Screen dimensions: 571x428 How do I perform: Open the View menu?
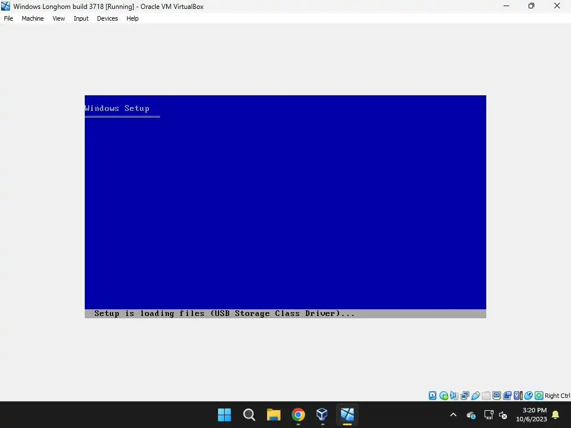tap(59, 18)
